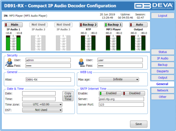Click the Uptime value 0d 04:55:46

[125, 18]
